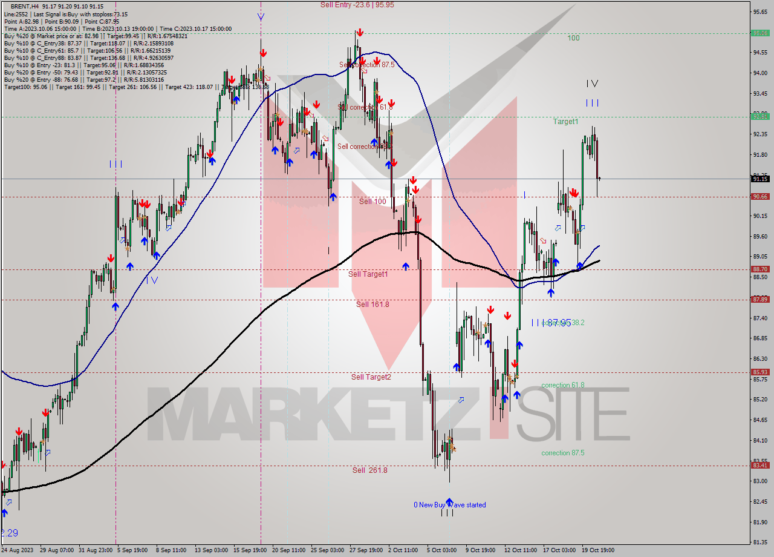Viewport: 774px width, 557px height.
Task: Click the '13 Sep 03:00' time axis label
Action: (210, 550)
